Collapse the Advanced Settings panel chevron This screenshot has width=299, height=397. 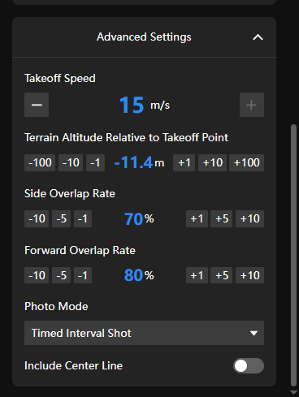pyautogui.click(x=258, y=37)
